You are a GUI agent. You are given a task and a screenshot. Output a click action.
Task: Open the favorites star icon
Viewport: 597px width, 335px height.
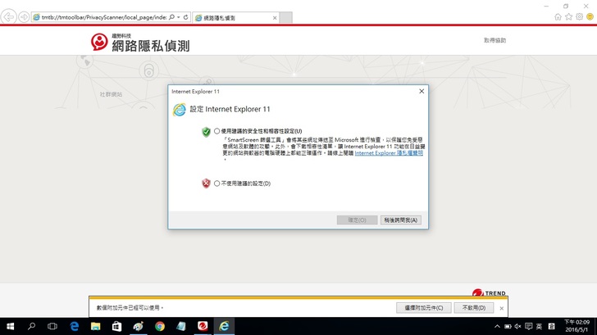coord(568,16)
